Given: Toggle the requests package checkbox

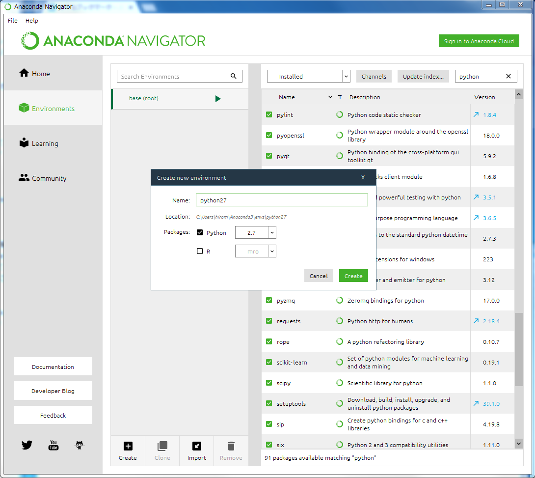Looking at the screenshot, I should 269,321.
